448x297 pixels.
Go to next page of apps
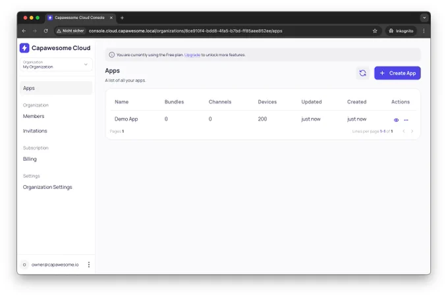[412, 131]
